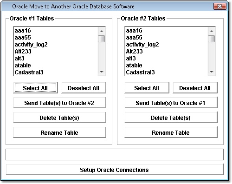232x184 pixels.
Task: Click scrollbar thumb of Oracle #2 list
Action: click(212, 39)
